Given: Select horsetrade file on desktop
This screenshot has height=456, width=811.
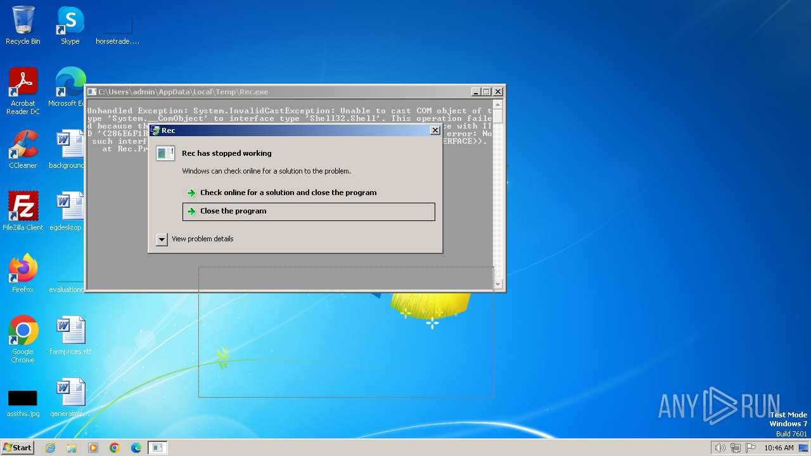Looking at the screenshot, I should [x=117, y=30].
